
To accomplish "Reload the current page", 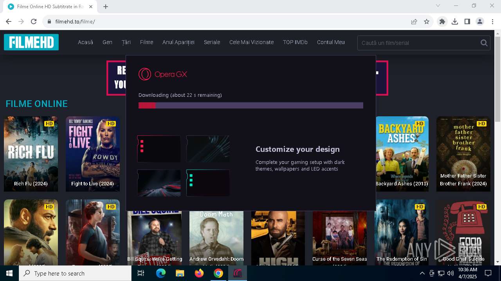I will [x=34, y=21].
